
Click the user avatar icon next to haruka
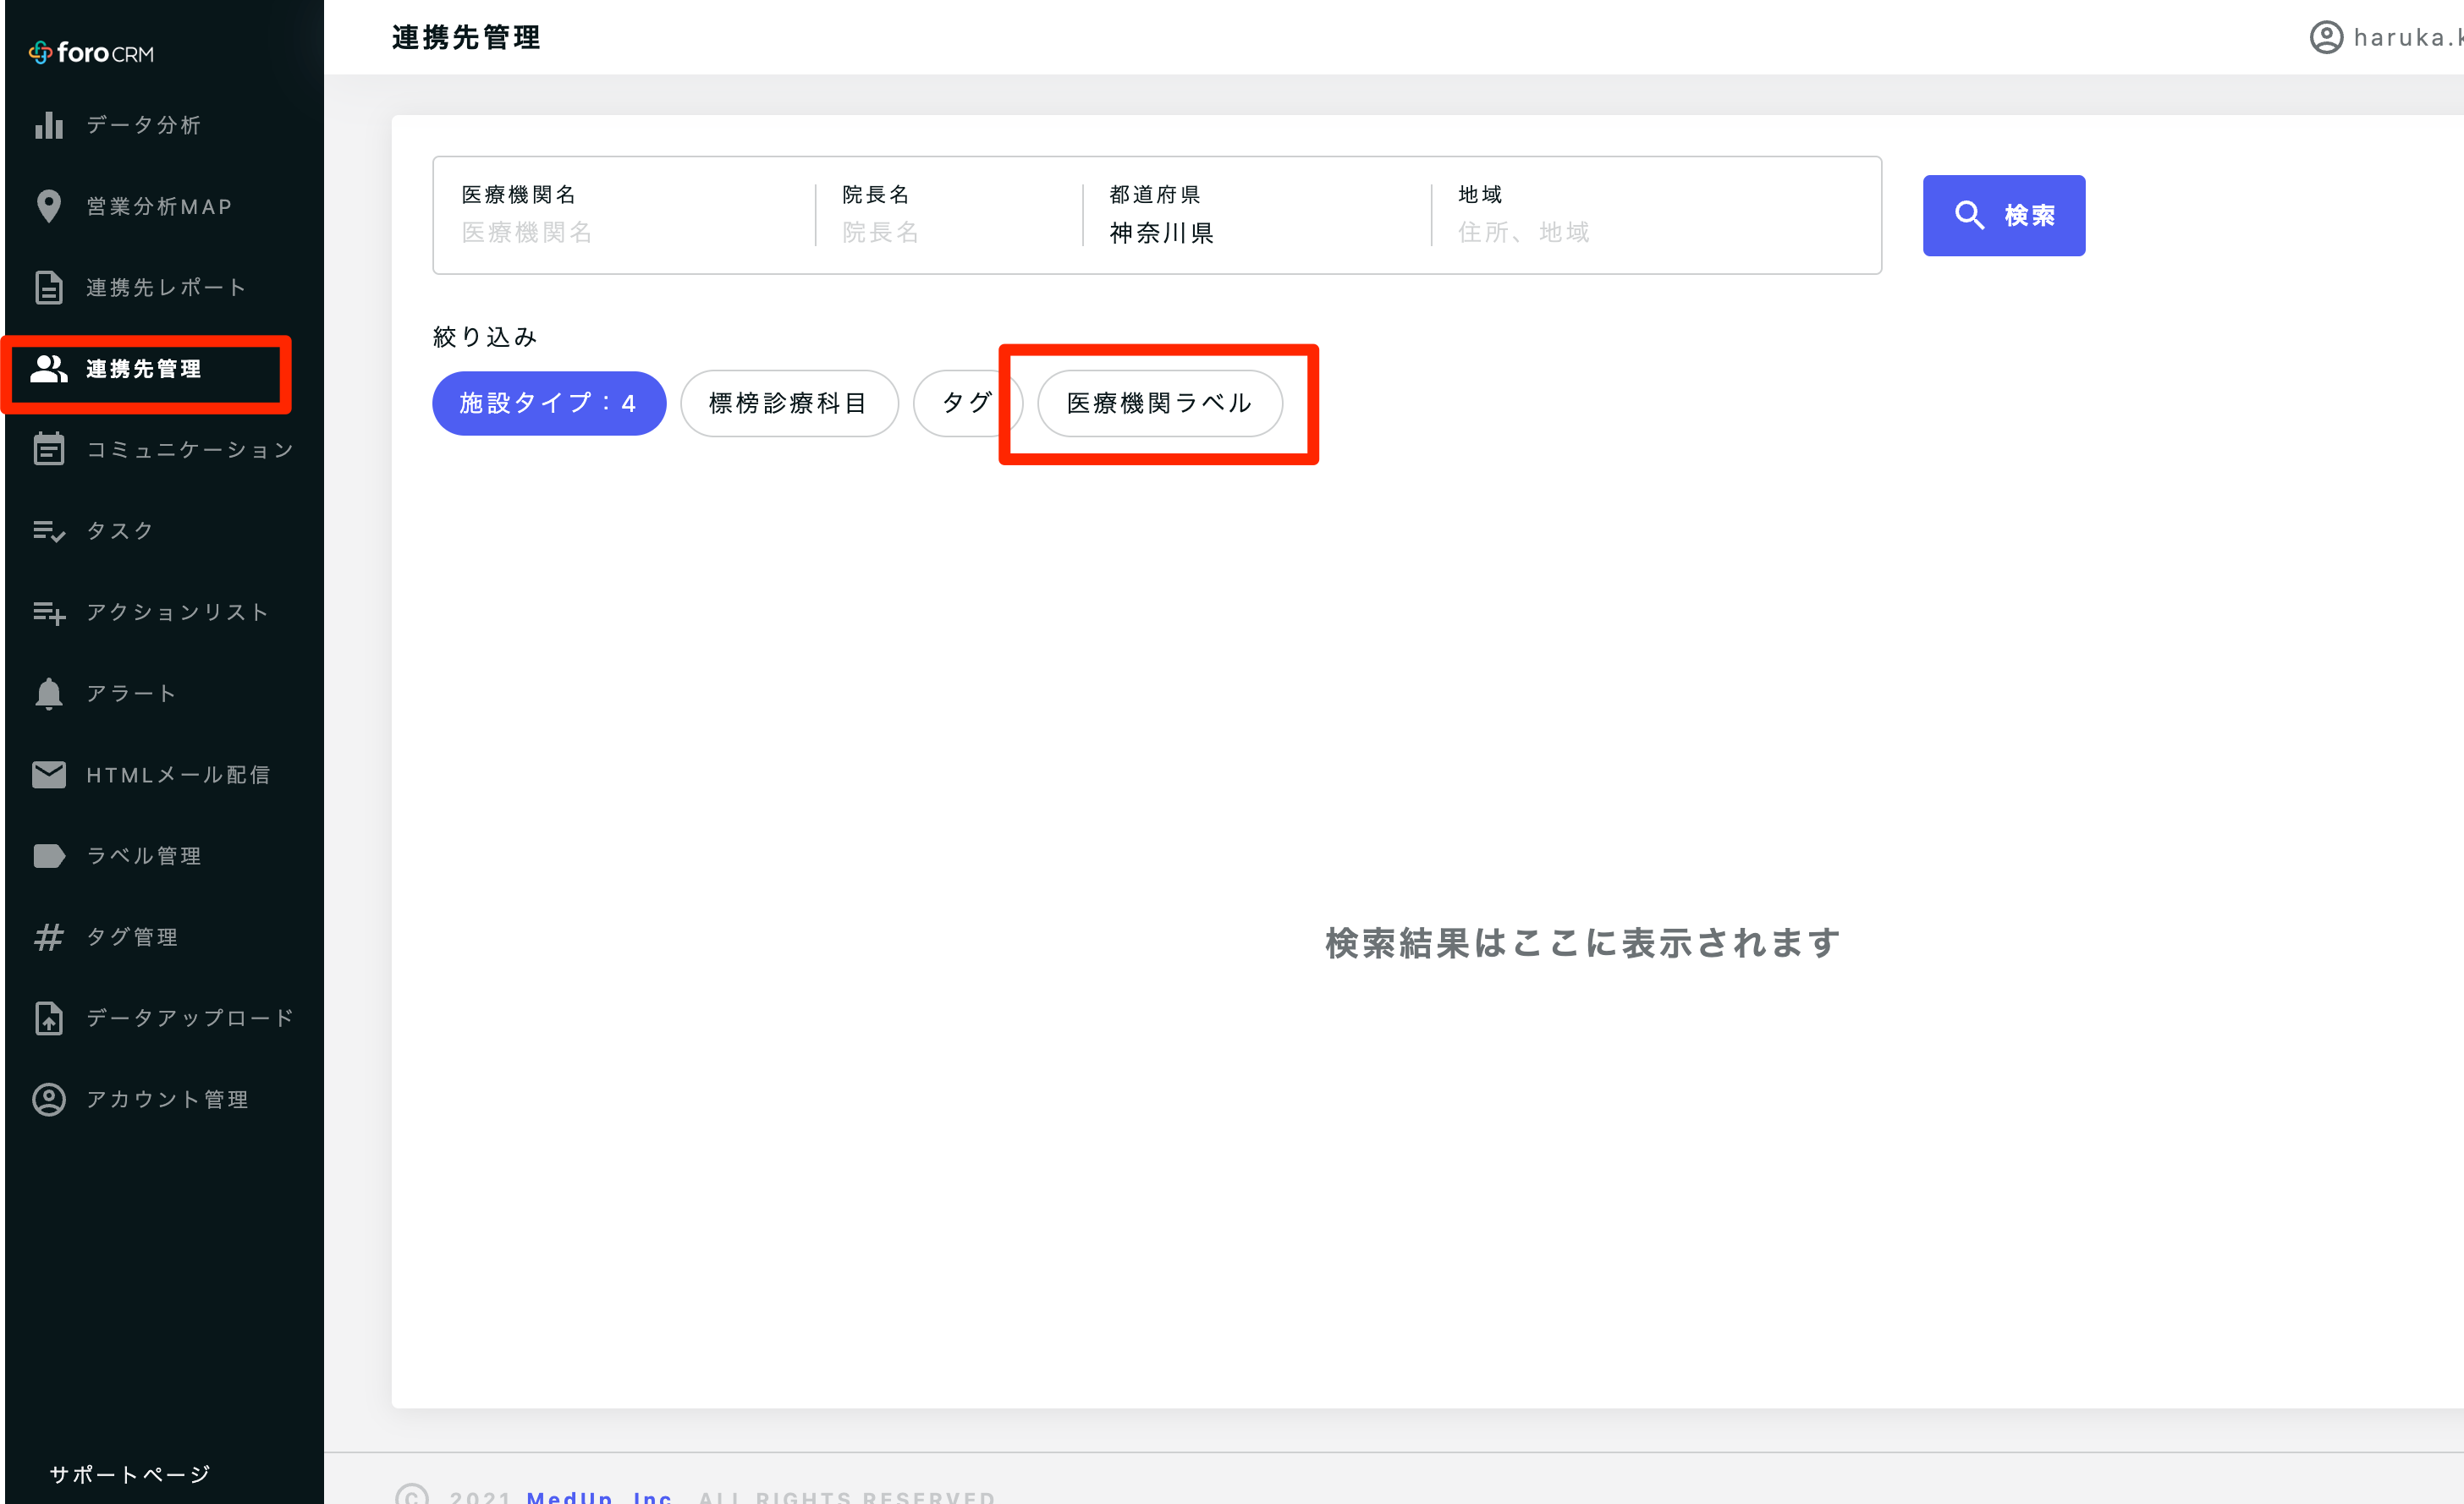pos(2326,38)
